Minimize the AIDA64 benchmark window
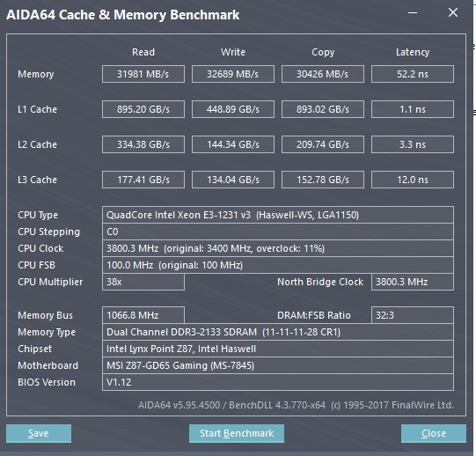The image size is (476, 456). tap(413, 12)
